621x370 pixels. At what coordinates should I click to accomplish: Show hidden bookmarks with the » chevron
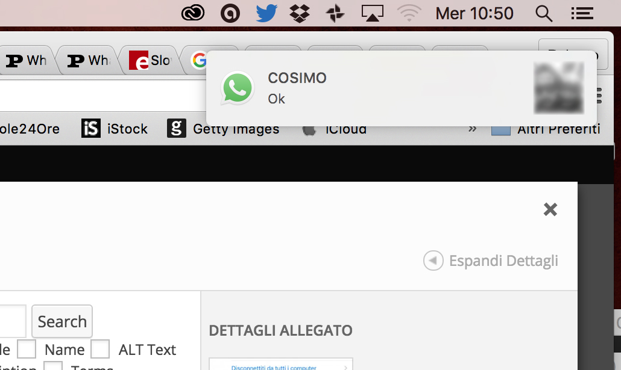pyautogui.click(x=472, y=129)
